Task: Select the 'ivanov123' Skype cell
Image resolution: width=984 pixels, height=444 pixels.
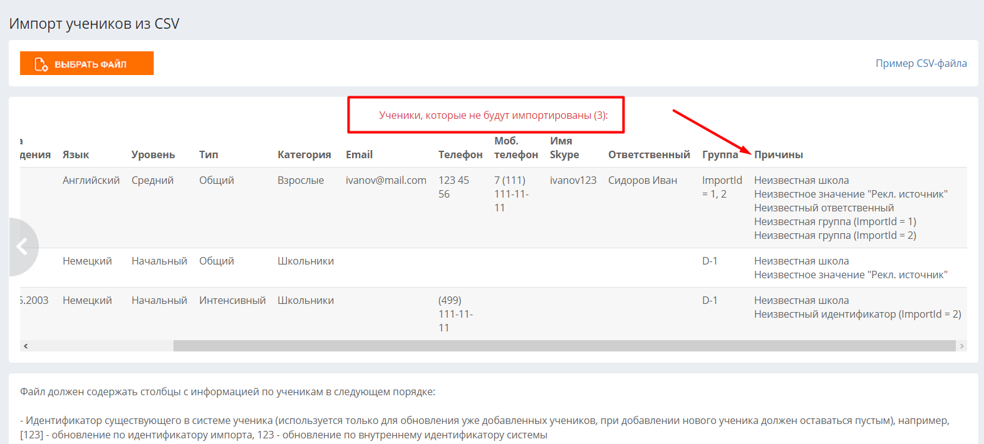Action: coord(573,180)
